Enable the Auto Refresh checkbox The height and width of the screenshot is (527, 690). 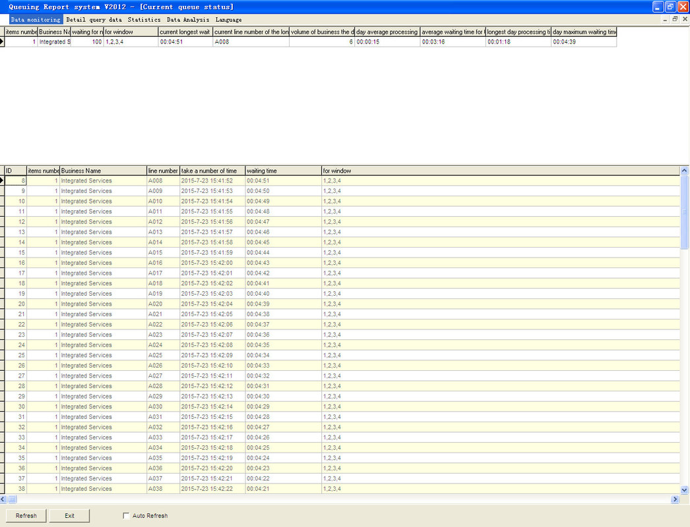tap(127, 516)
